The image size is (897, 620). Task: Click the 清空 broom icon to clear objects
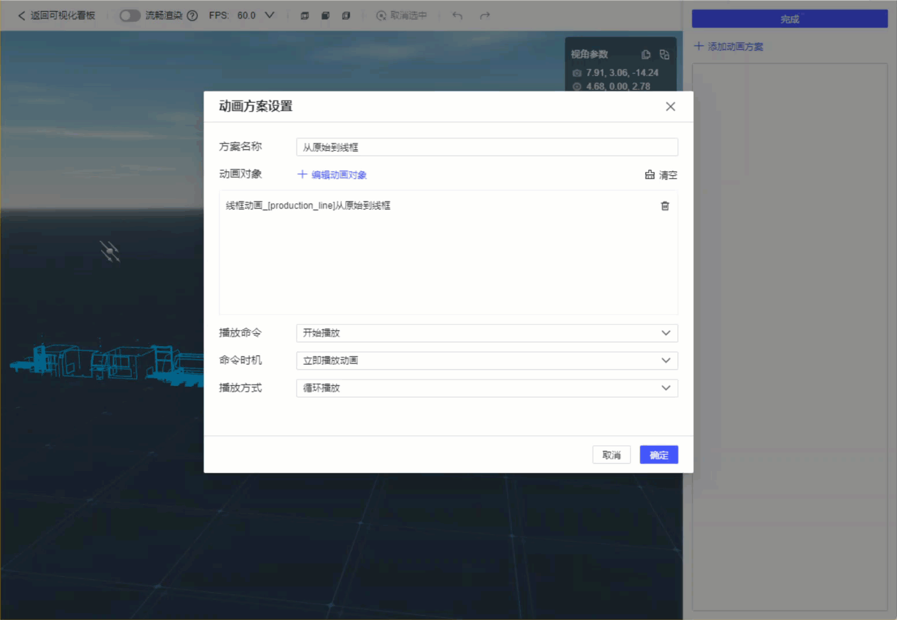click(x=650, y=174)
